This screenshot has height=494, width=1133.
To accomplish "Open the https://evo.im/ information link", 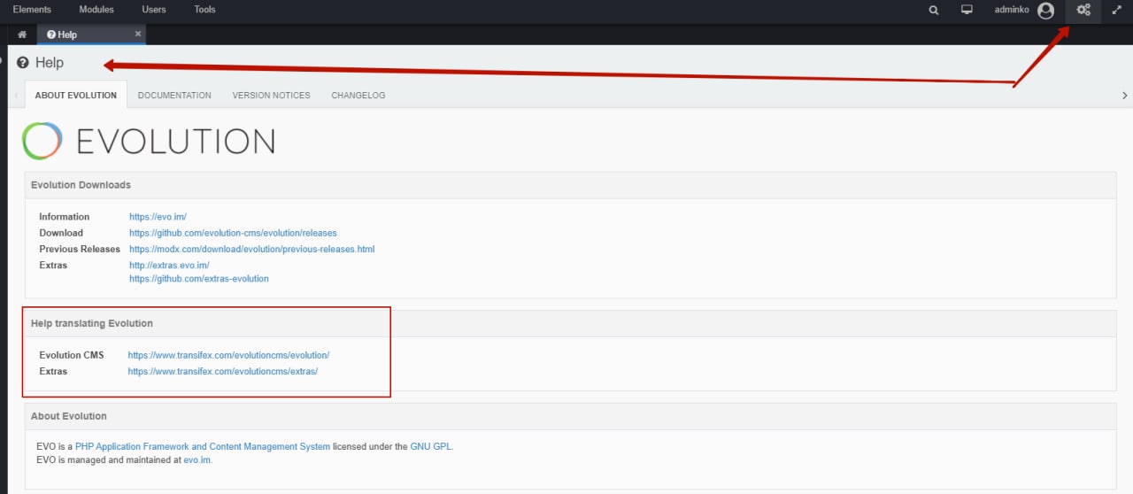I will [158, 217].
